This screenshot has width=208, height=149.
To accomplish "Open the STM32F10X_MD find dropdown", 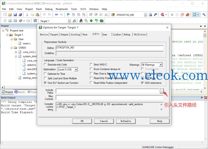I will click(x=146, y=15).
